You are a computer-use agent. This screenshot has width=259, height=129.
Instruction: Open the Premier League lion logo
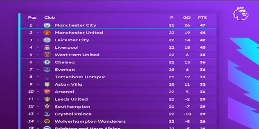pyautogui.click(x=241, y=14)
